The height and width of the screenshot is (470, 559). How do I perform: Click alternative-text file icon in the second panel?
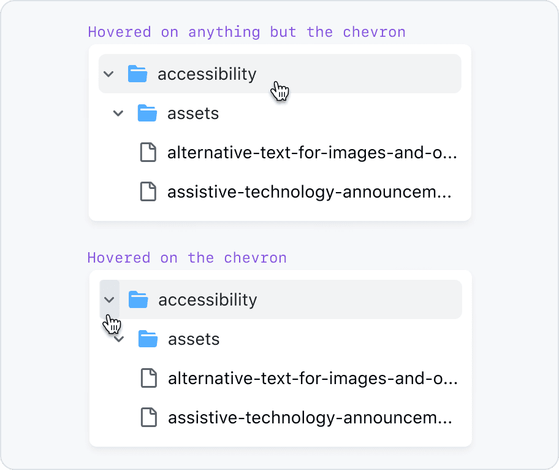tap(148, 379)
